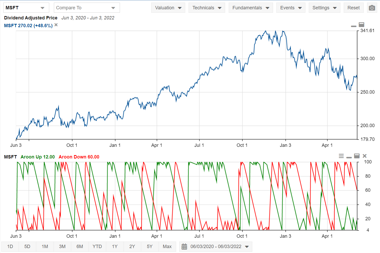Click the 179.70 price axis label
This screenshot has height=253, width=380.
tap(368, 139)
